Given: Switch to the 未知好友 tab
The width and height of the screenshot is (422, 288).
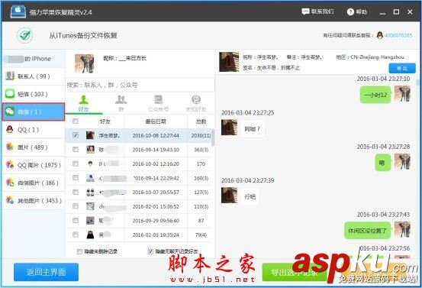Looking at the screenshot, I should click(196, 103).
